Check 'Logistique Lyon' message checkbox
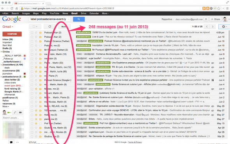 coord(32,132)
